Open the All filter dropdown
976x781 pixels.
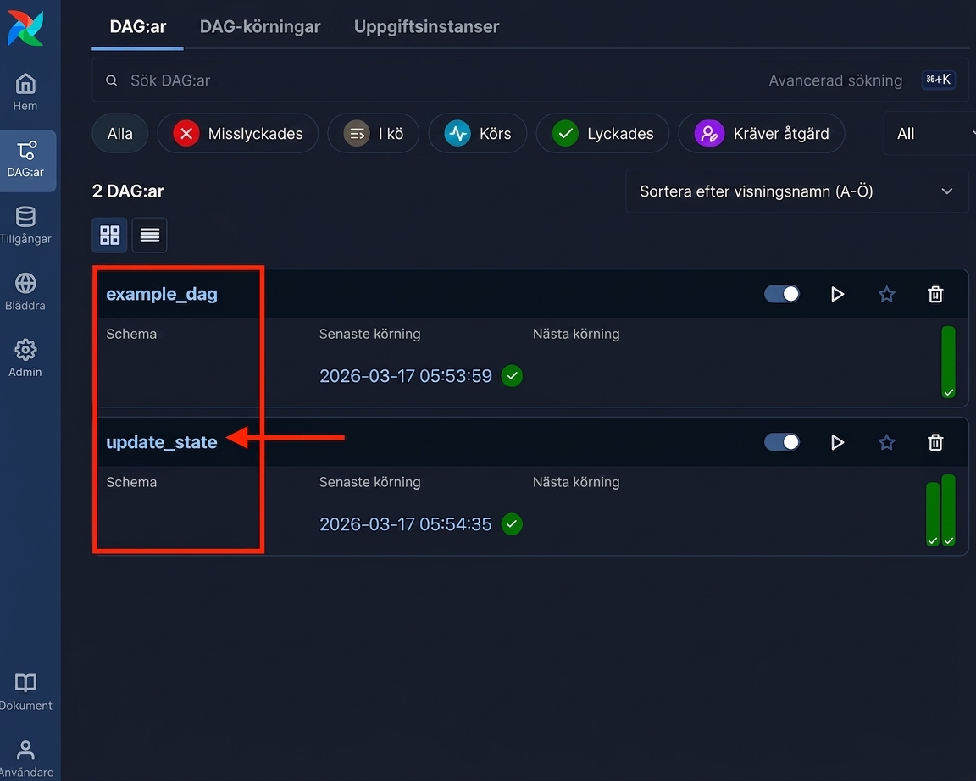930,133
